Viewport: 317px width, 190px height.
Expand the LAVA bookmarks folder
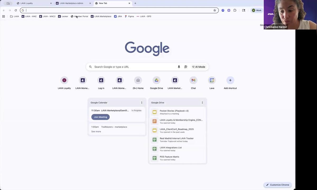tap(14, 16)
